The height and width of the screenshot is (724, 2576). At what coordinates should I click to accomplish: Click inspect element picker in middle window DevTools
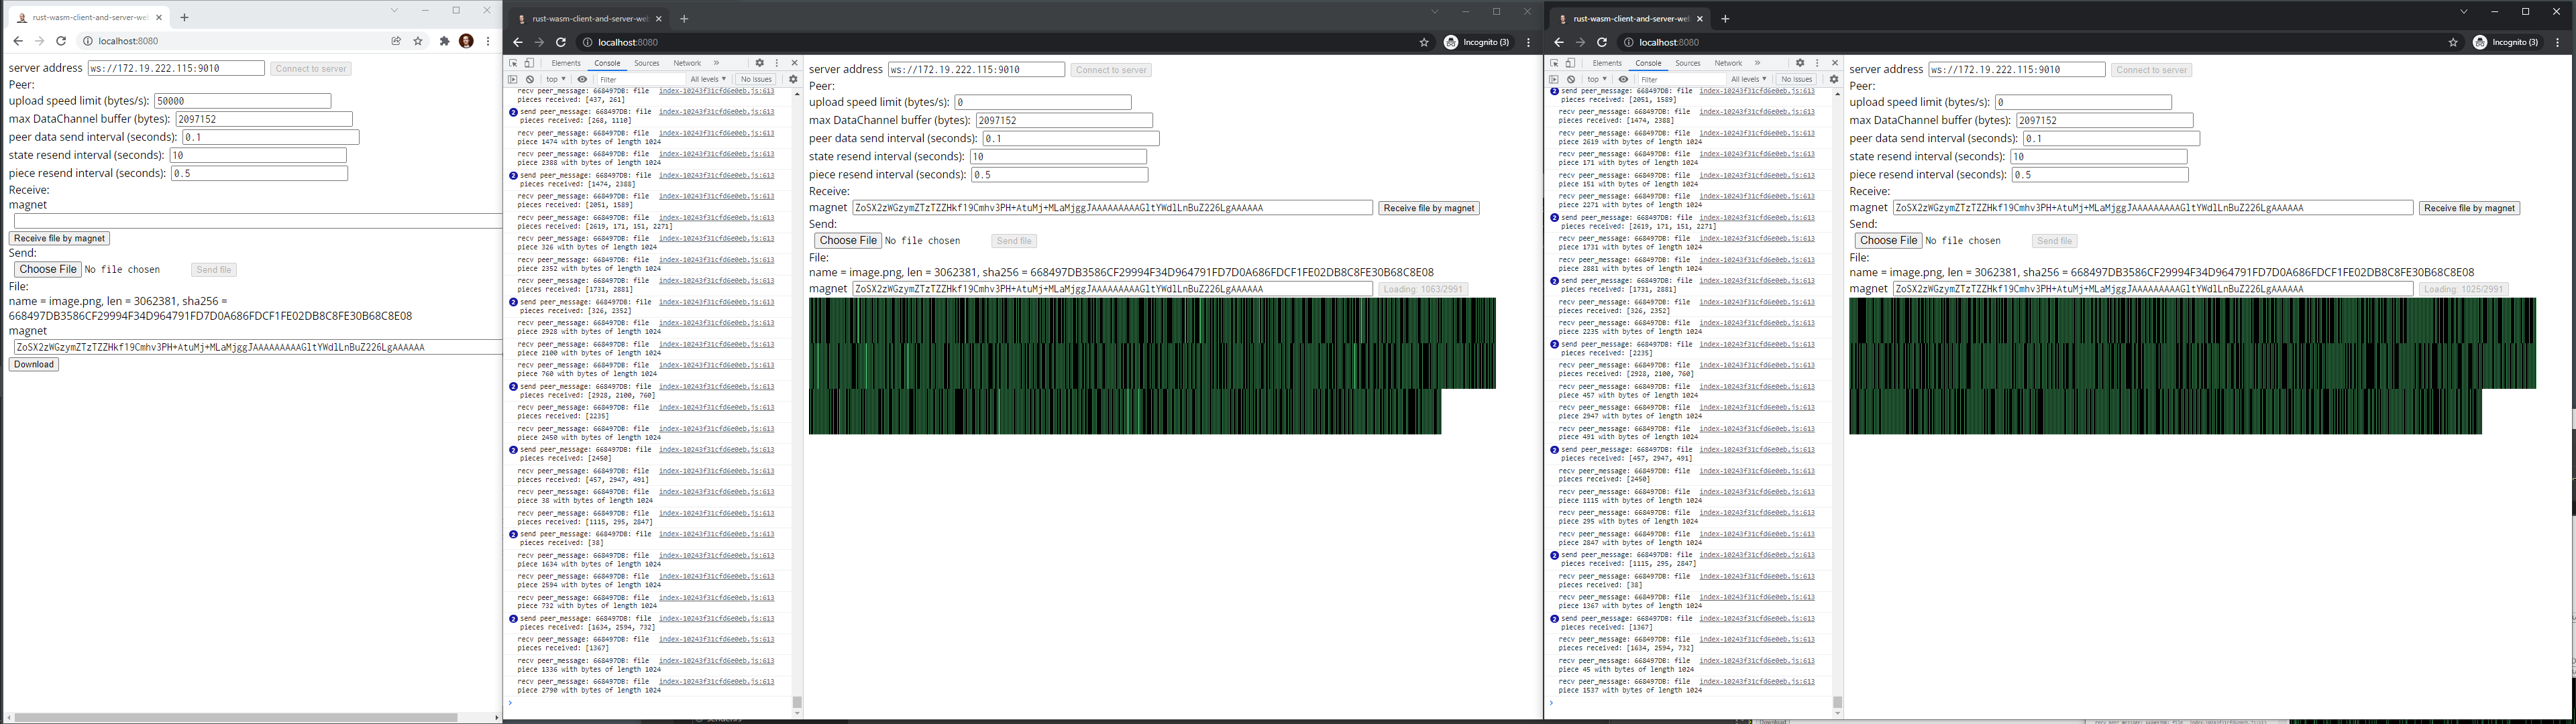pyautogui.click(x=514, y=63)
